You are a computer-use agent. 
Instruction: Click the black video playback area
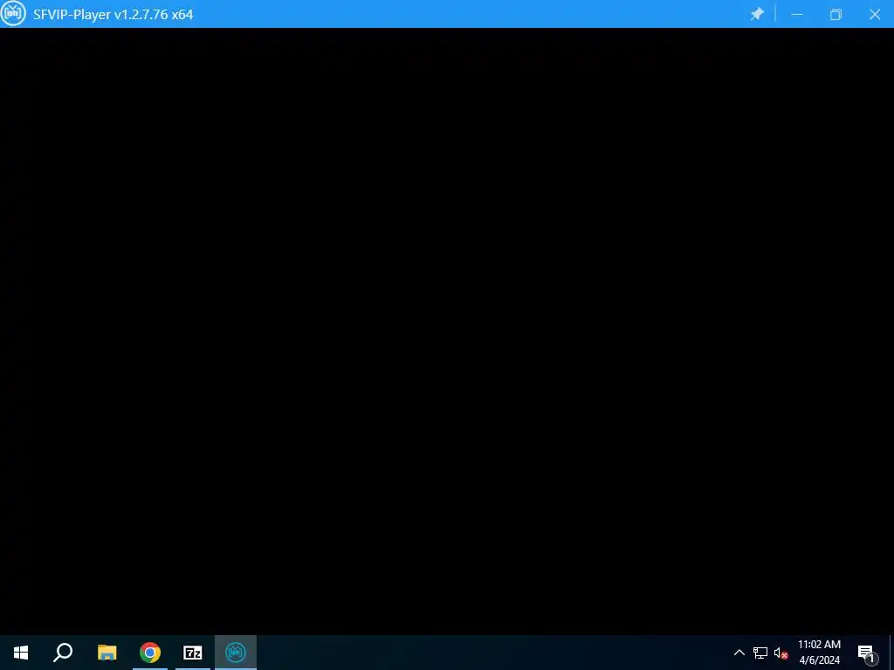tap(447, 331)
